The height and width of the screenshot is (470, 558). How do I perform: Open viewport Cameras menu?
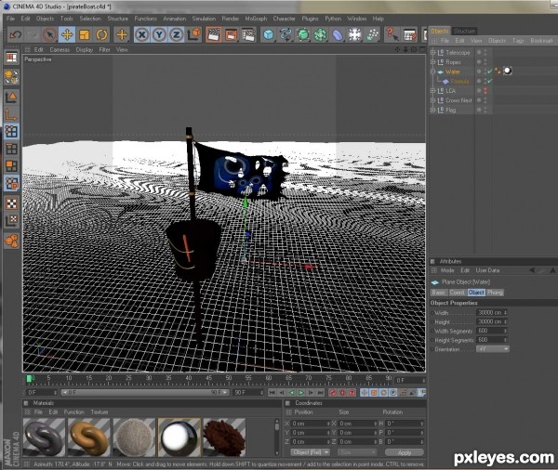click(x=60, y=50)
